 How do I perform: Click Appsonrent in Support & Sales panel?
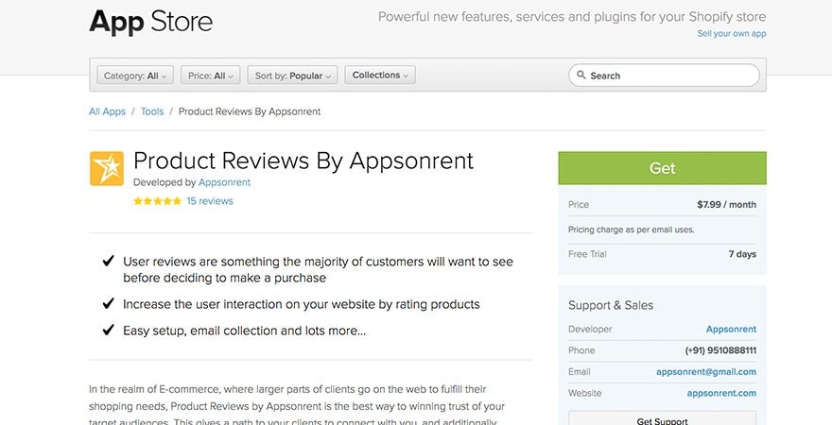pyautogui.click(x=731, y=330)
